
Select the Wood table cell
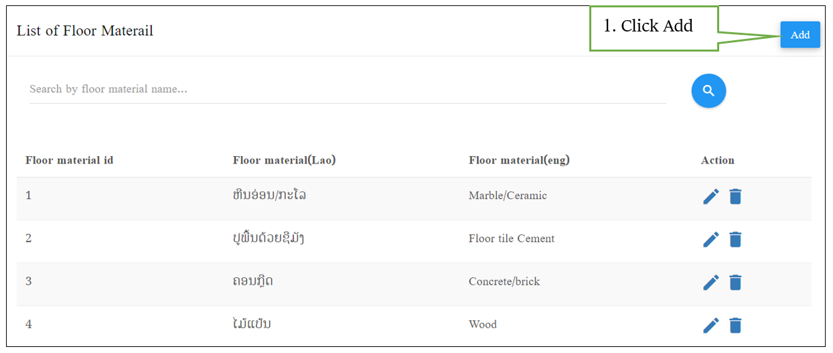click(x=483, y=324)
